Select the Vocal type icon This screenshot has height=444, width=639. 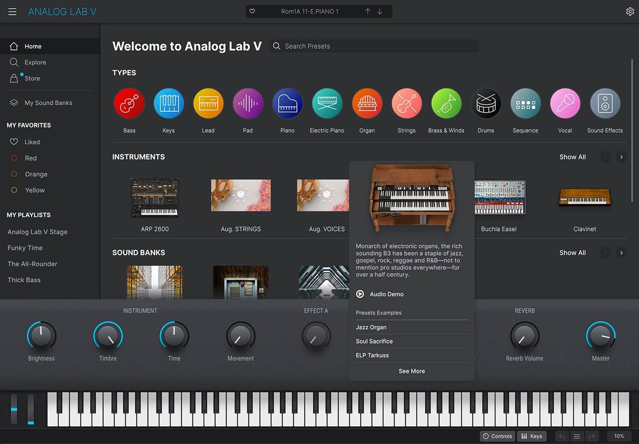[565, 103]
